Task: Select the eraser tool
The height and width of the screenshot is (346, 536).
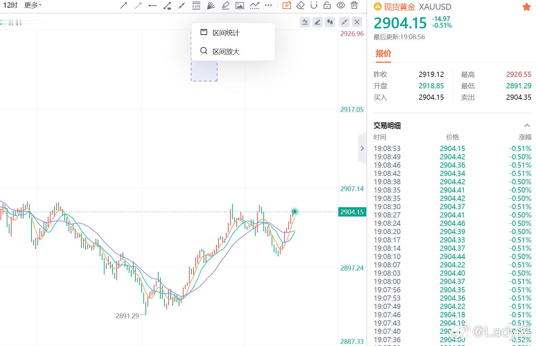Action: (300, 5)
